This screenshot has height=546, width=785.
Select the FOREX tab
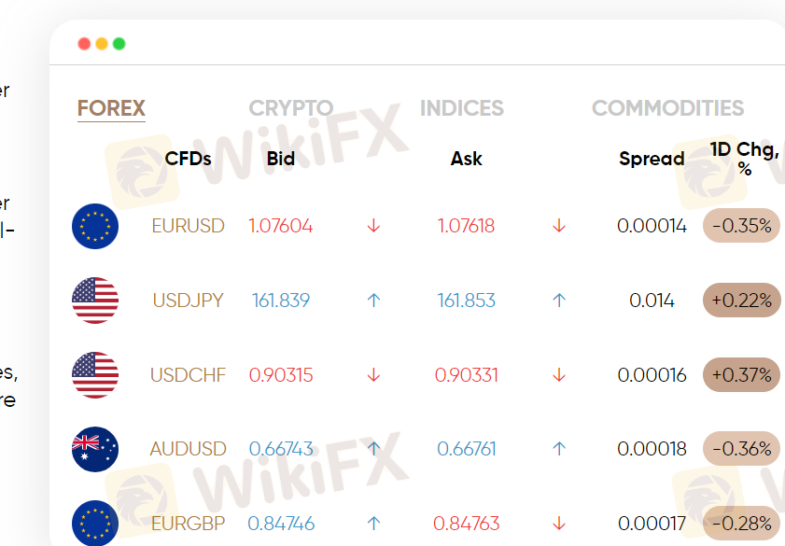111,108
